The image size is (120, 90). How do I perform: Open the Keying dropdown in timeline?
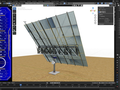coord(5,83)
